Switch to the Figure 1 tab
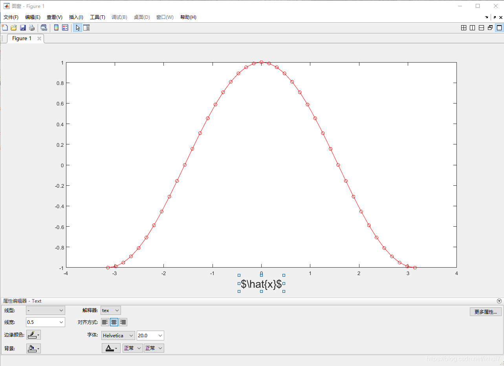The image size is (504, 366). [x=22, y=39]
